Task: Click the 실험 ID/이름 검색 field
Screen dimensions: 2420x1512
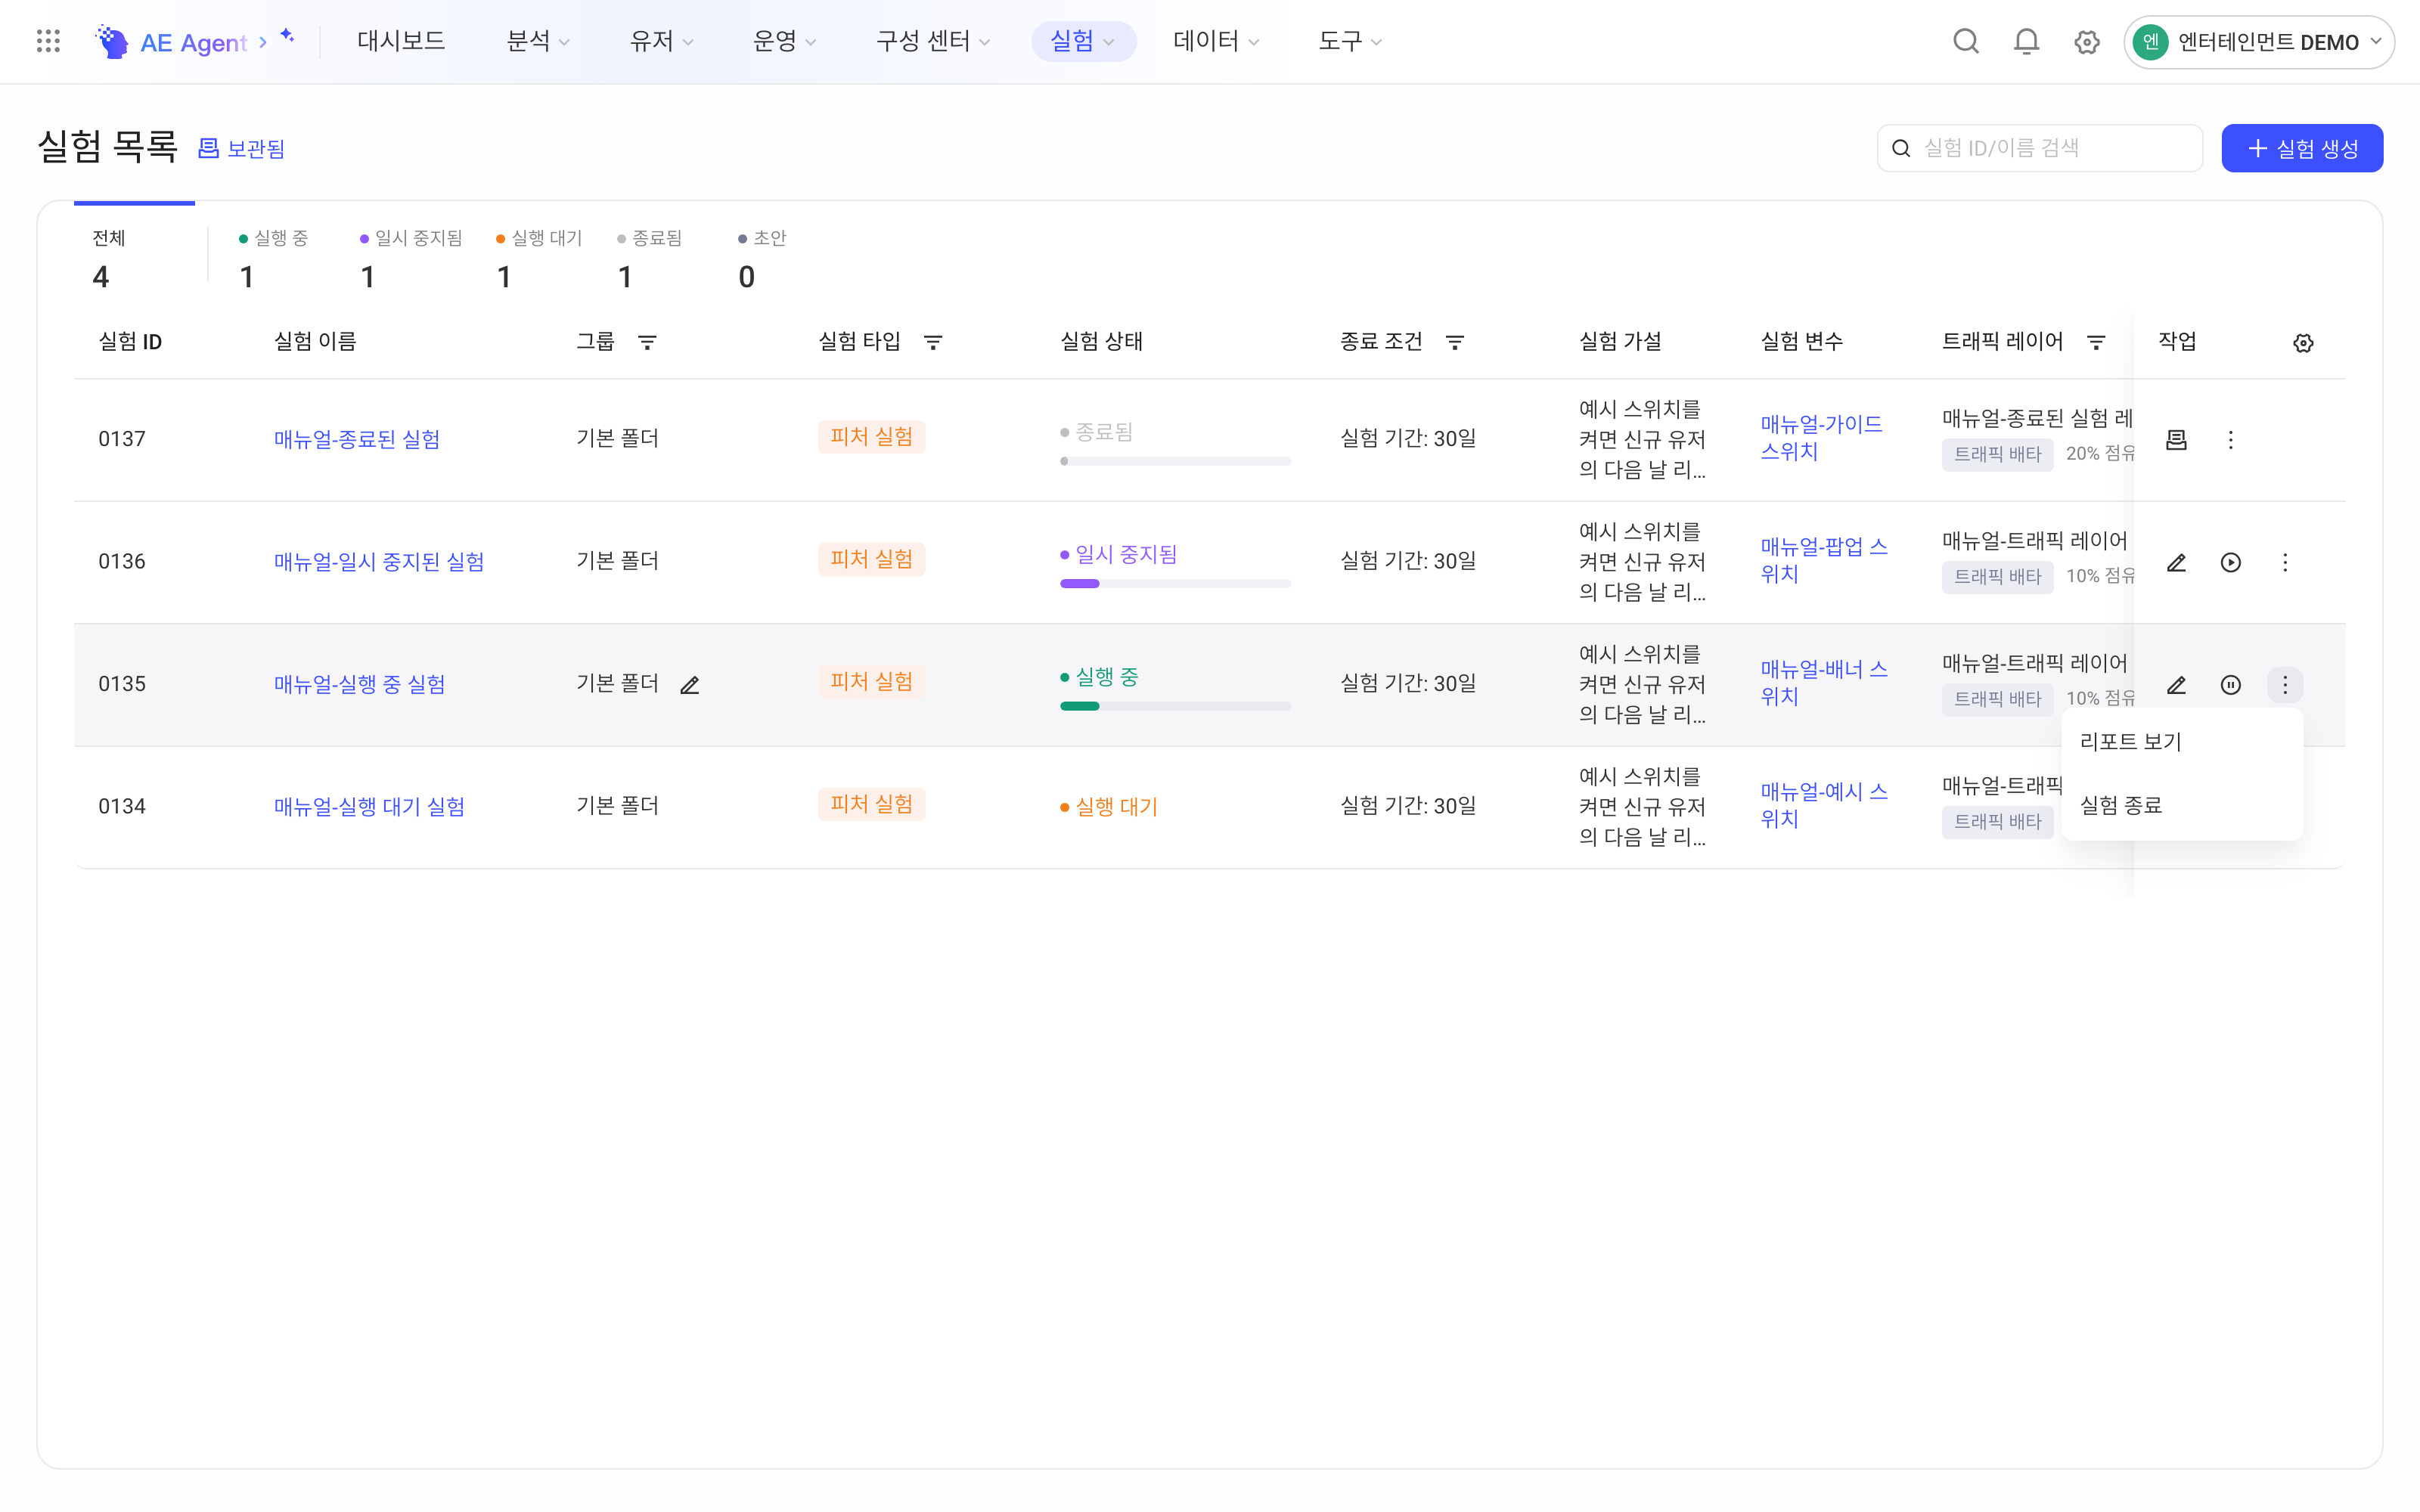Action: [2039, 148]
